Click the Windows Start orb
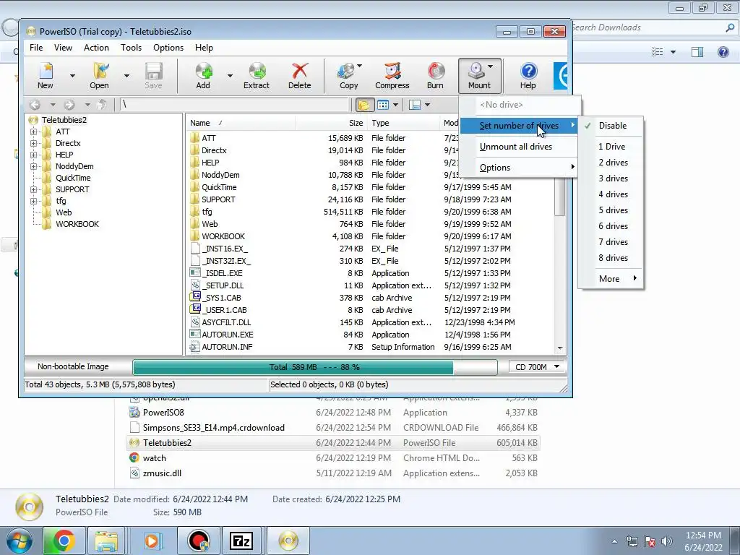 pos(19,541)
